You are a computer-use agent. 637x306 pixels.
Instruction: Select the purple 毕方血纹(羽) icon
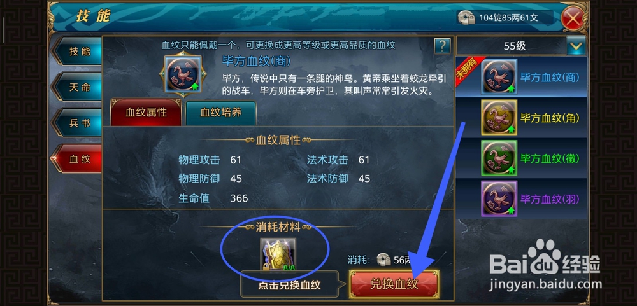(499, 198)
